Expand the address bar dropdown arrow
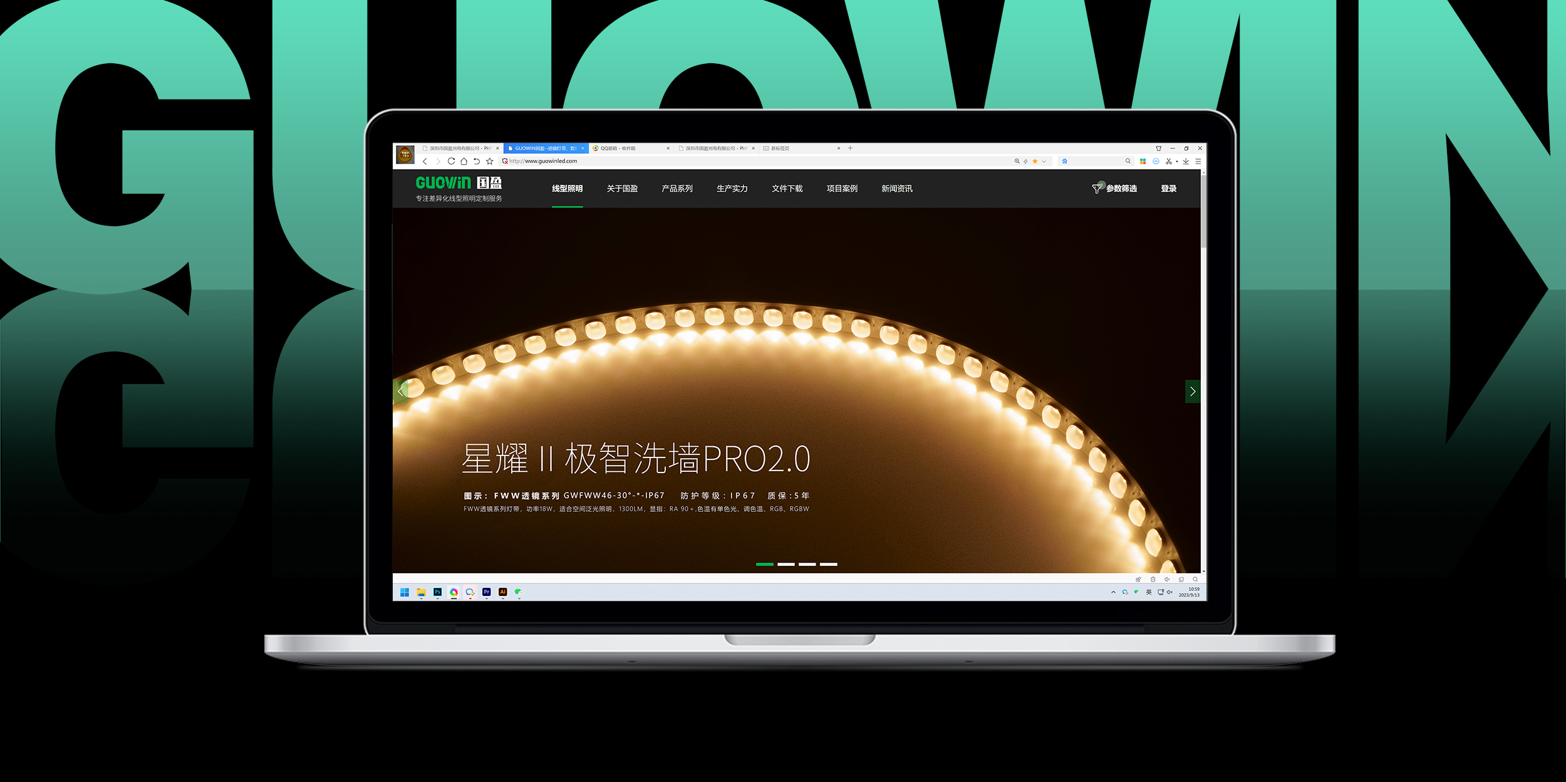This screenshot has height=782, width=1566. [1044, 161]
